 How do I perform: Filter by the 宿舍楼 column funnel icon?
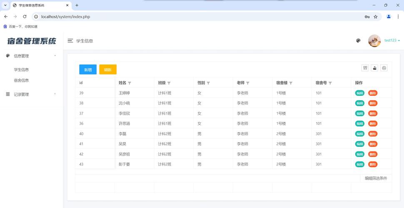point(291,83)
